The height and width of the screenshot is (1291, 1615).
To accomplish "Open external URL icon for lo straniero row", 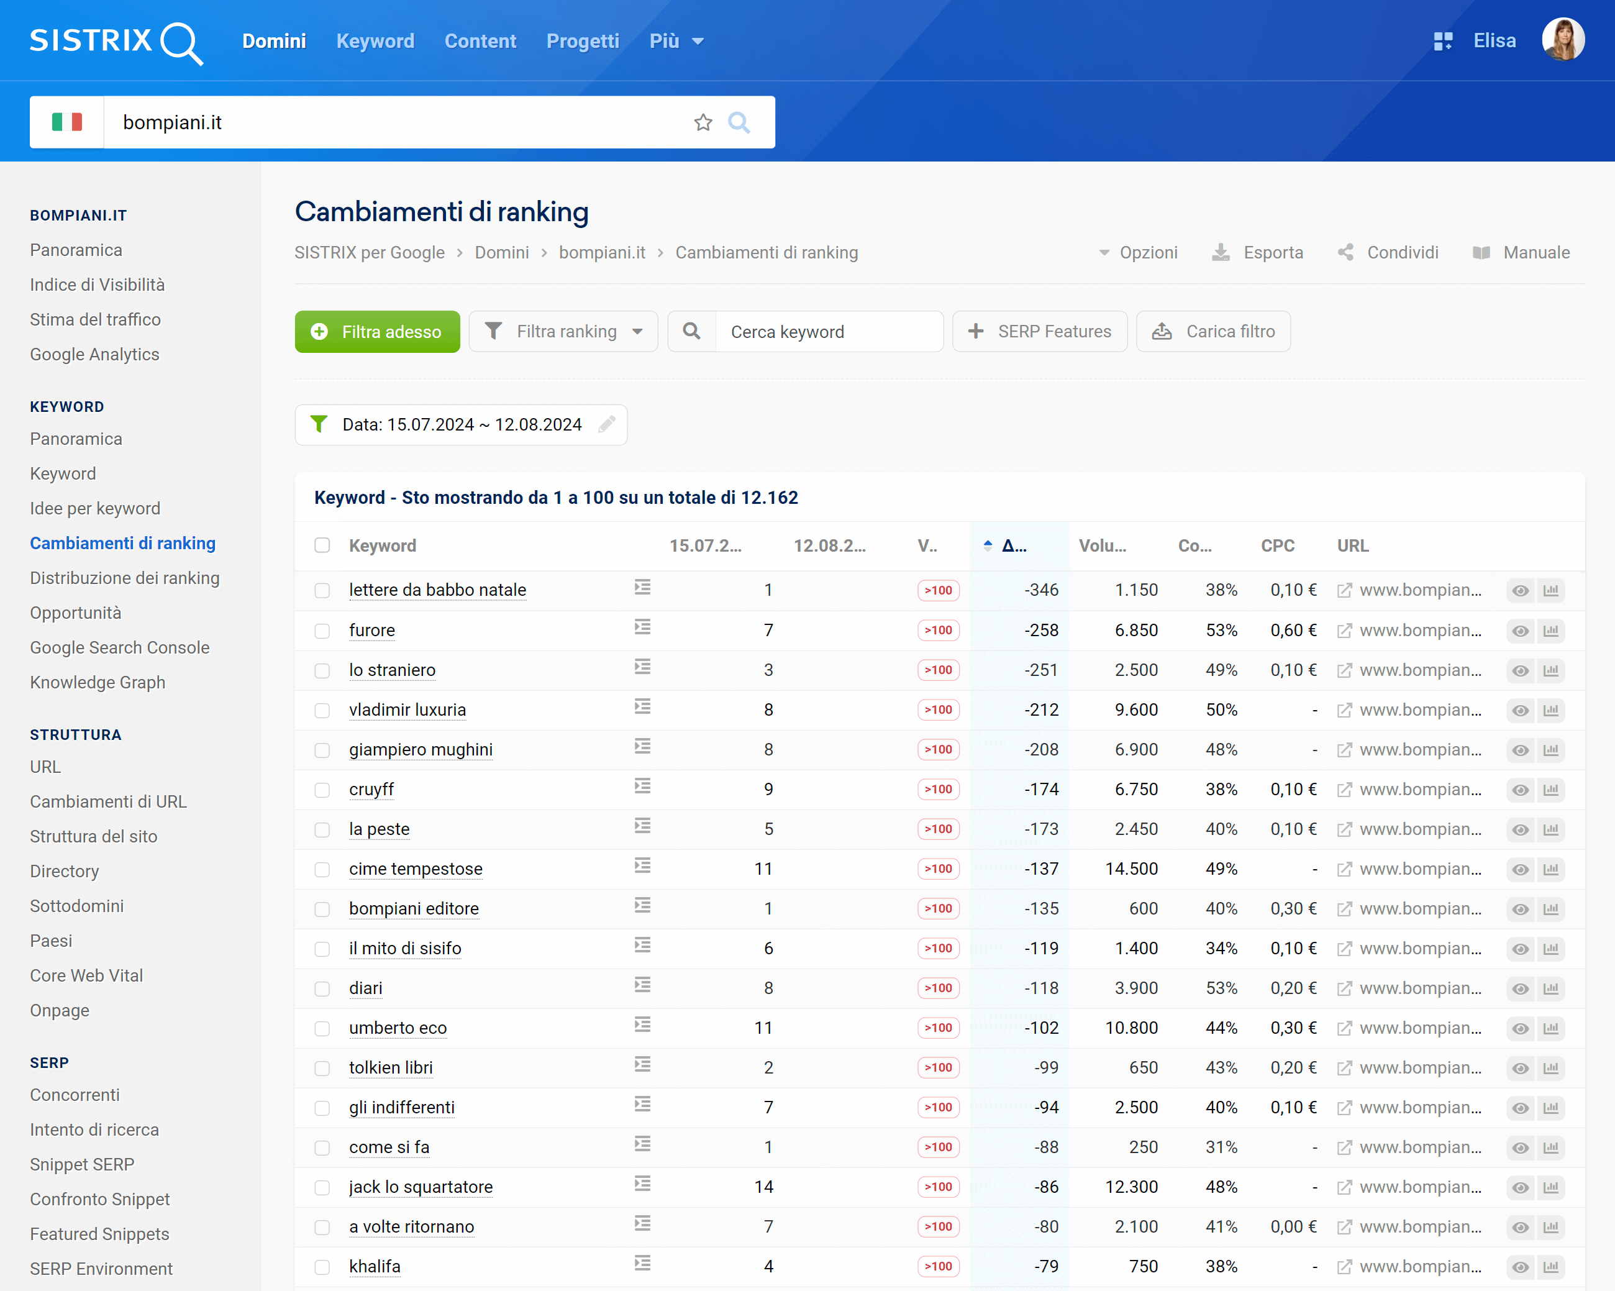I will click(x=1345, y=670).
